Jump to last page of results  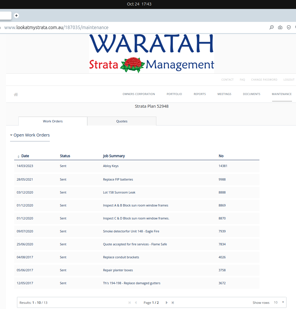pos(173,303)
